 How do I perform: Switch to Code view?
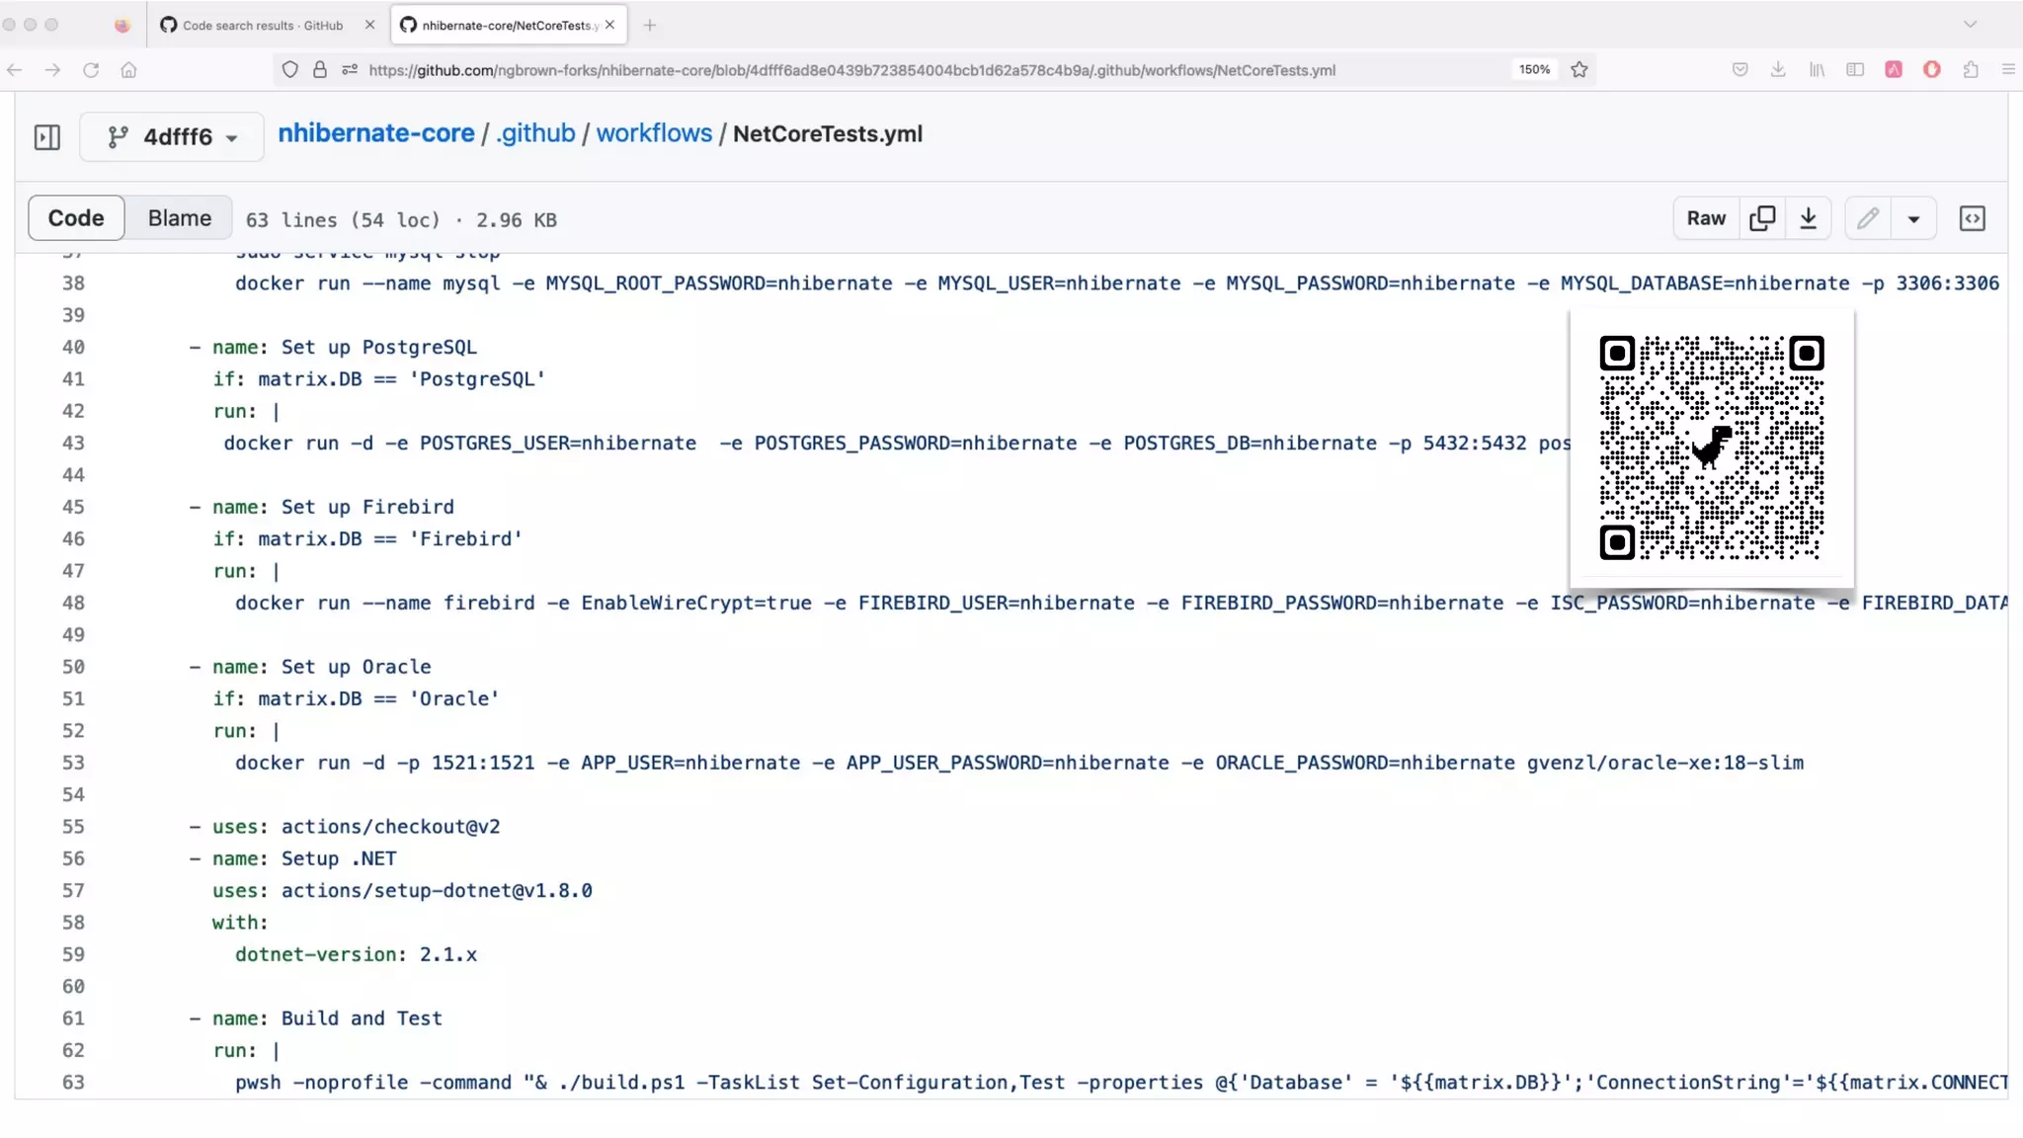(76, 218)
